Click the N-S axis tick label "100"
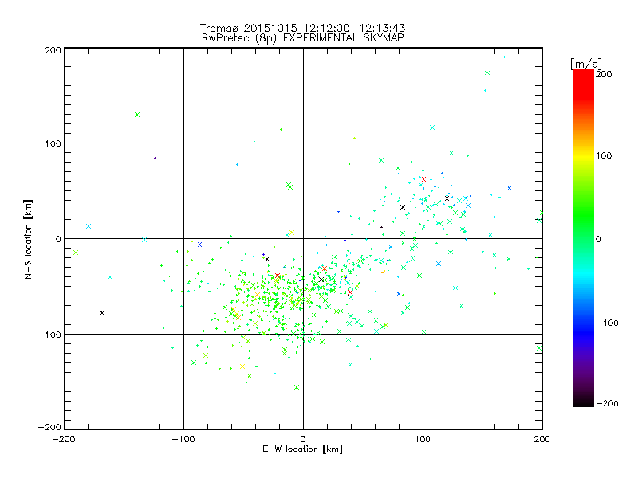 53,143
